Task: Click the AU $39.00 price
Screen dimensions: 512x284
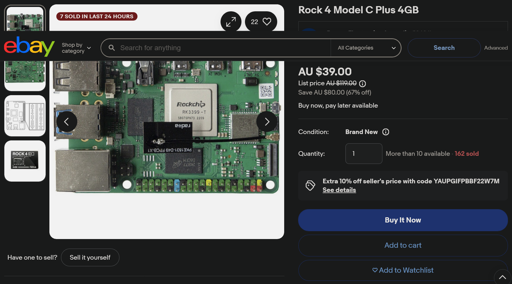Action: tap(325, 72)
